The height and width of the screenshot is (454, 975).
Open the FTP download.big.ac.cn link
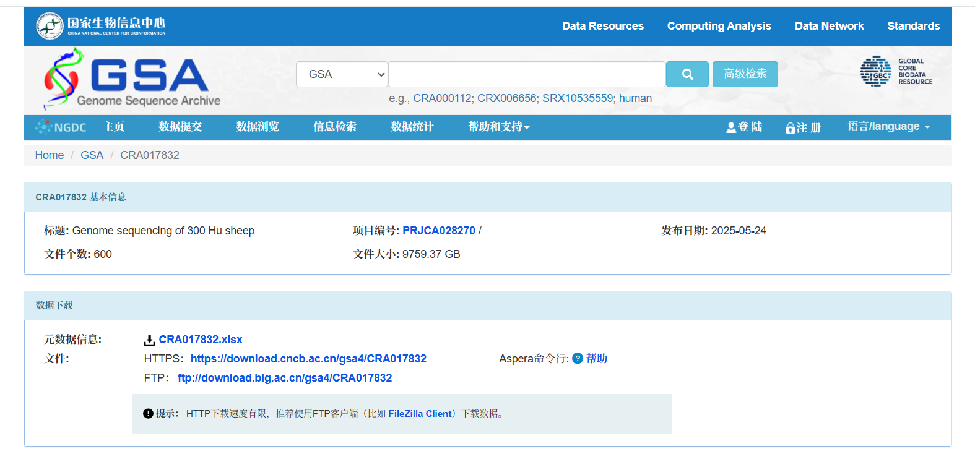285,378
